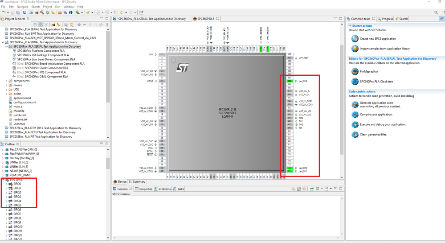
Task: Click the Generate application code gear icon
Action: click(x=355, y=105)
